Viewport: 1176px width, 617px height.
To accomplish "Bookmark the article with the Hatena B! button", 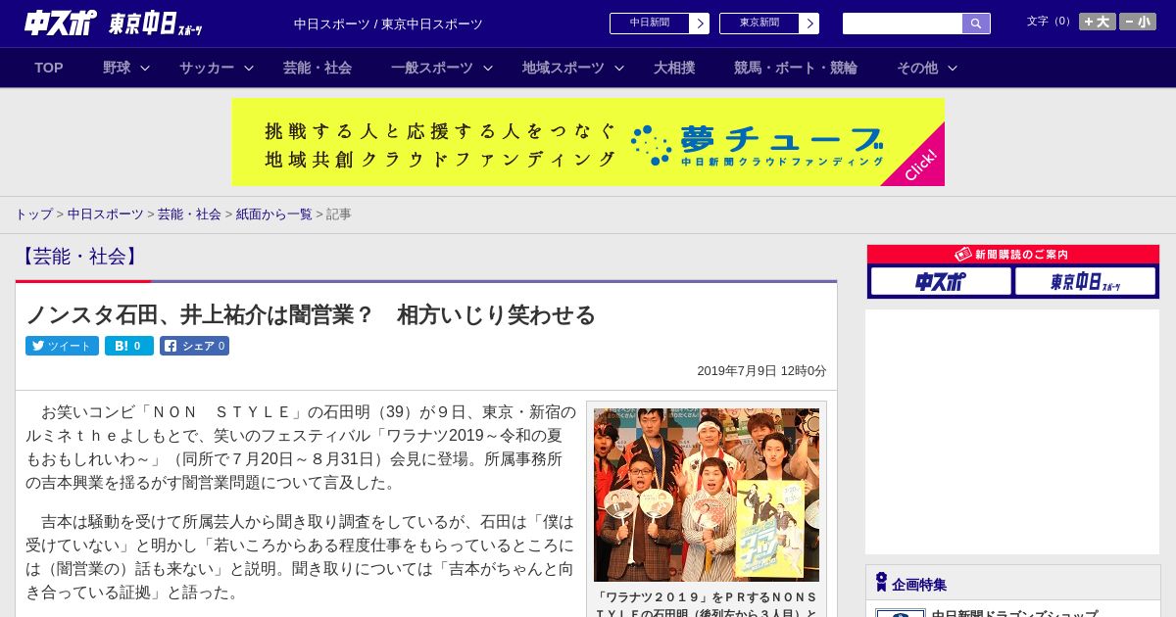I will click(x=129, y=346).
